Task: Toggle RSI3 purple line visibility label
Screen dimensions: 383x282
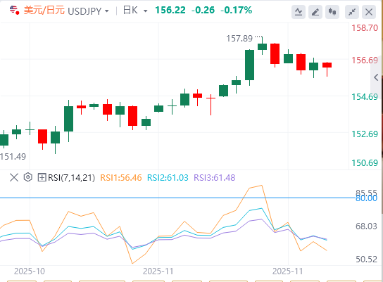Action: [214, 178]
